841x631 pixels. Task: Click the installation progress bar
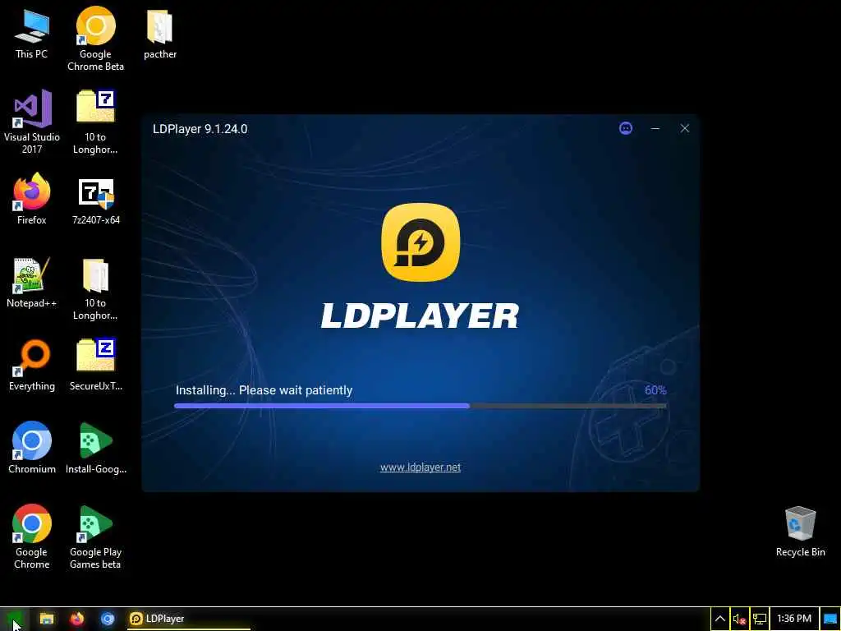point(420,406)
